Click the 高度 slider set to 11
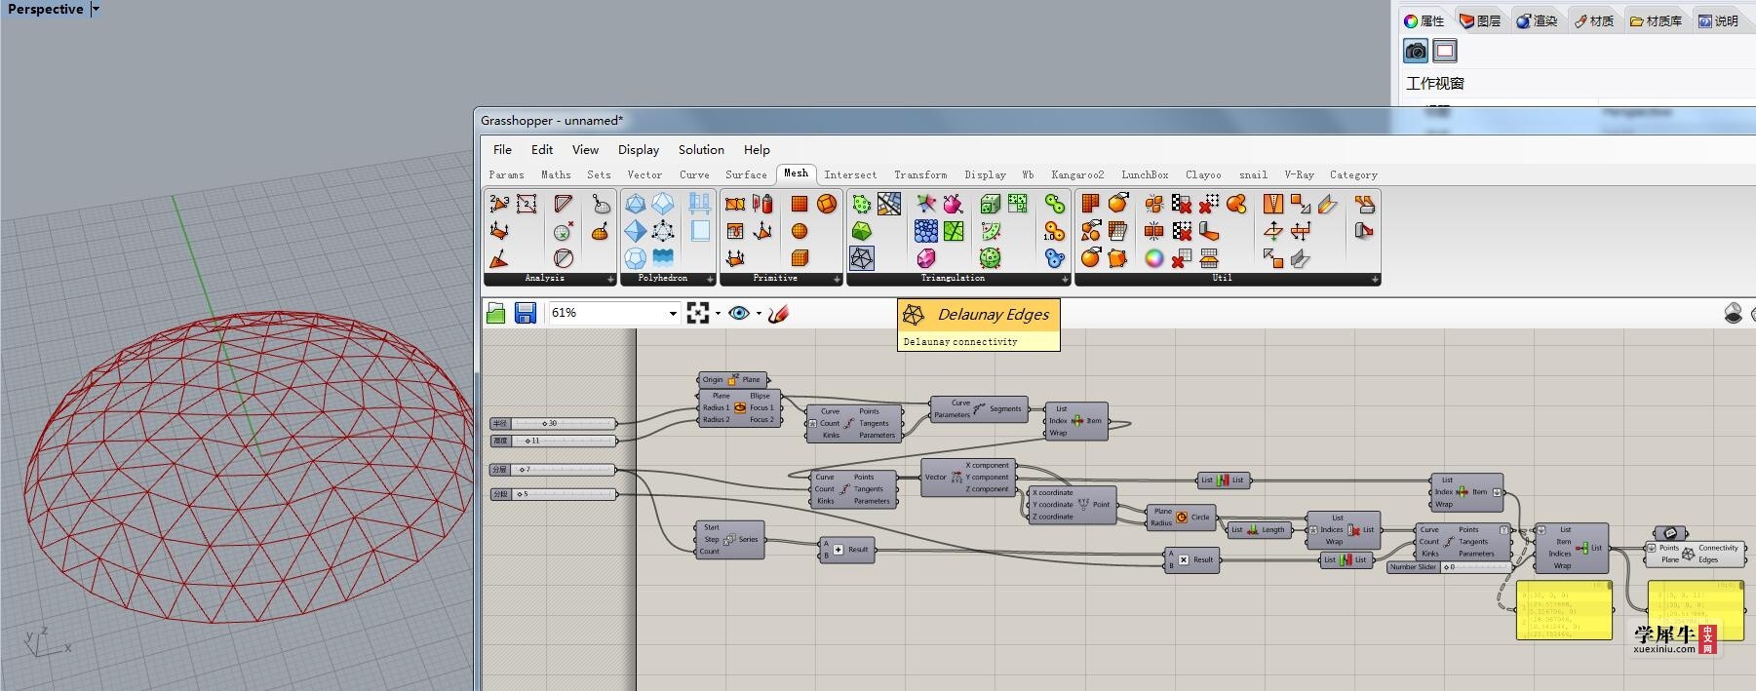Viewport: 1756px width, 691px height. tap(553, 441)
